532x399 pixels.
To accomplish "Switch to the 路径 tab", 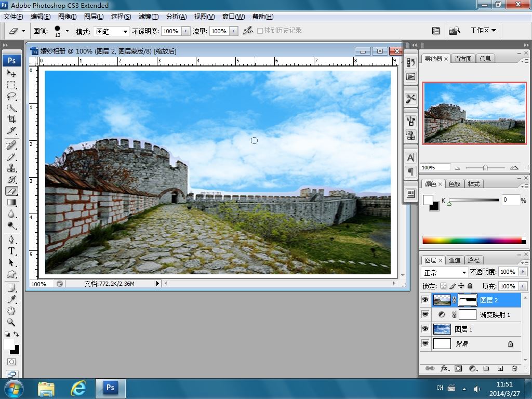I will tap(474, 260).
